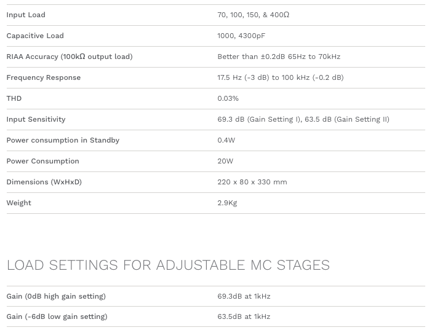Screen dimensions: 432x330
Task: Select the 69.3 dB Gain Setting I text
Action: point(258,119)
